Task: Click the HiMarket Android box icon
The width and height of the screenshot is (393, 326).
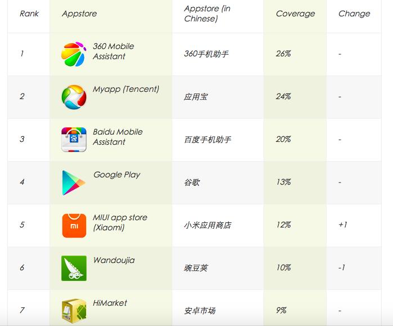Action: coord(74,311)
